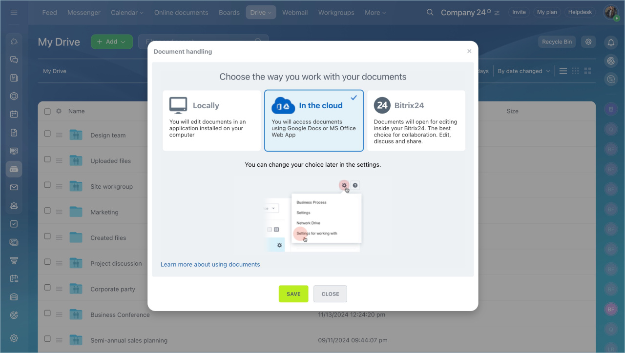Open row menu for Marketing folder

(59, 212)
